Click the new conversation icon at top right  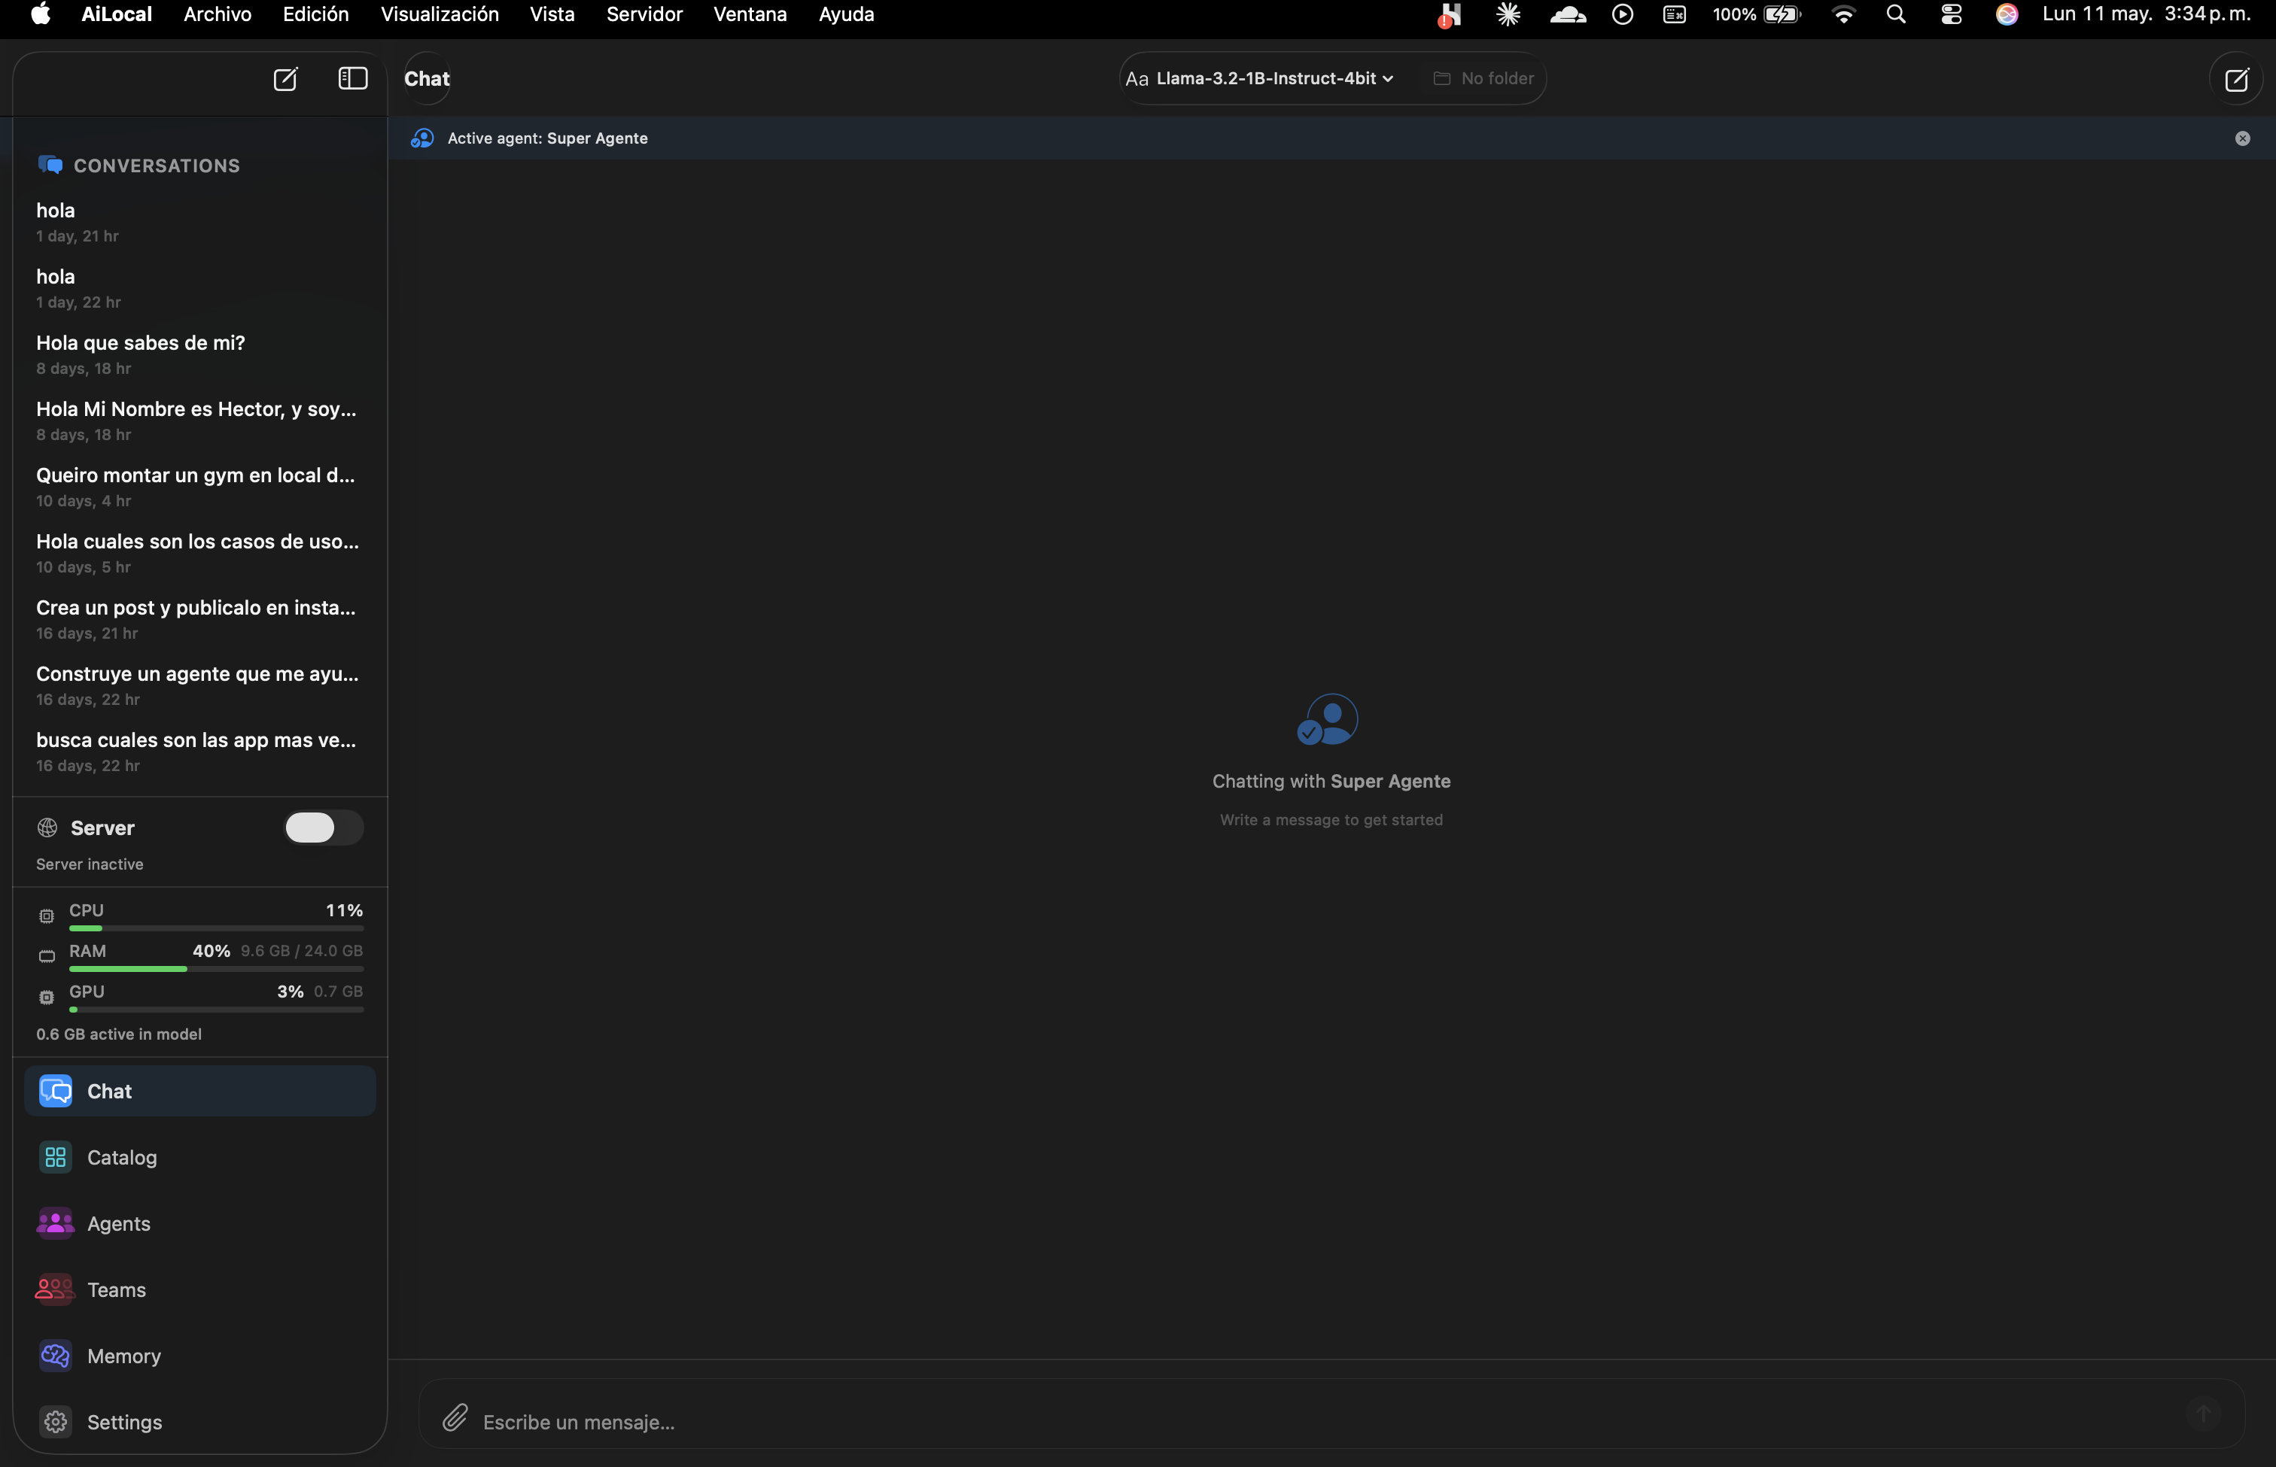click(x=2236, y=79)
